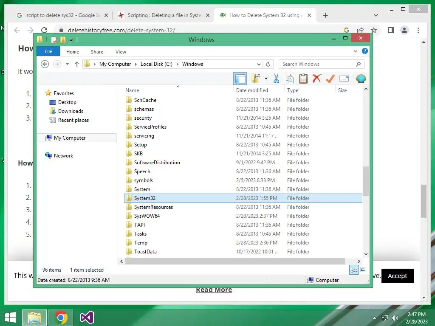Select the Temp folder row
The image size is (435, 326).
coord(243,242)
